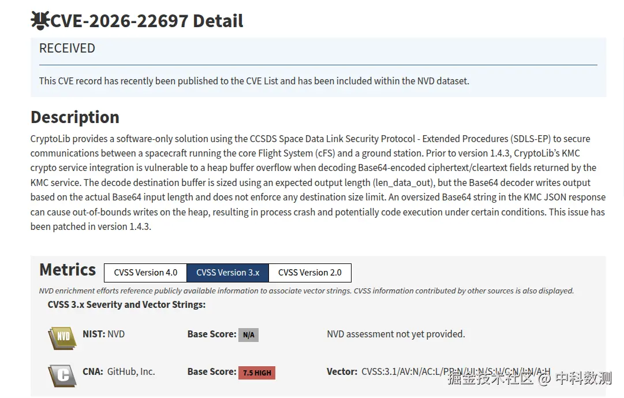
Task: Click the NVD enrichment efforts note
Action: pos(306,291)
